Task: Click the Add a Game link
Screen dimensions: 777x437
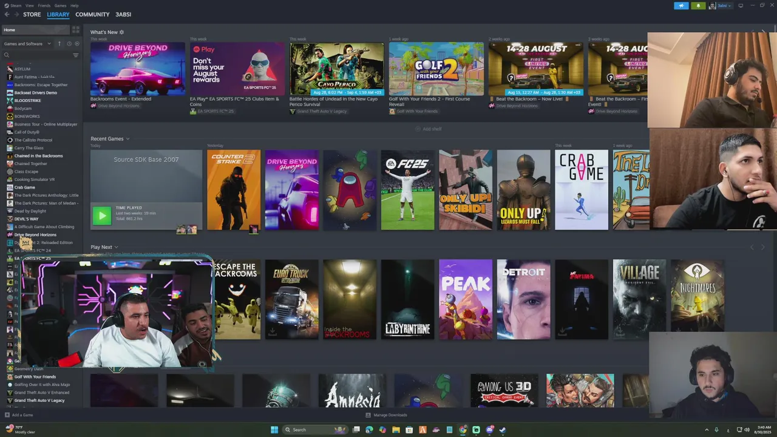Action: [x=22, y=415]
